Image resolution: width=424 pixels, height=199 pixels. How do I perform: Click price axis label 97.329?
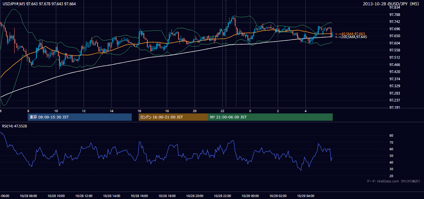[x=395, y=86]
